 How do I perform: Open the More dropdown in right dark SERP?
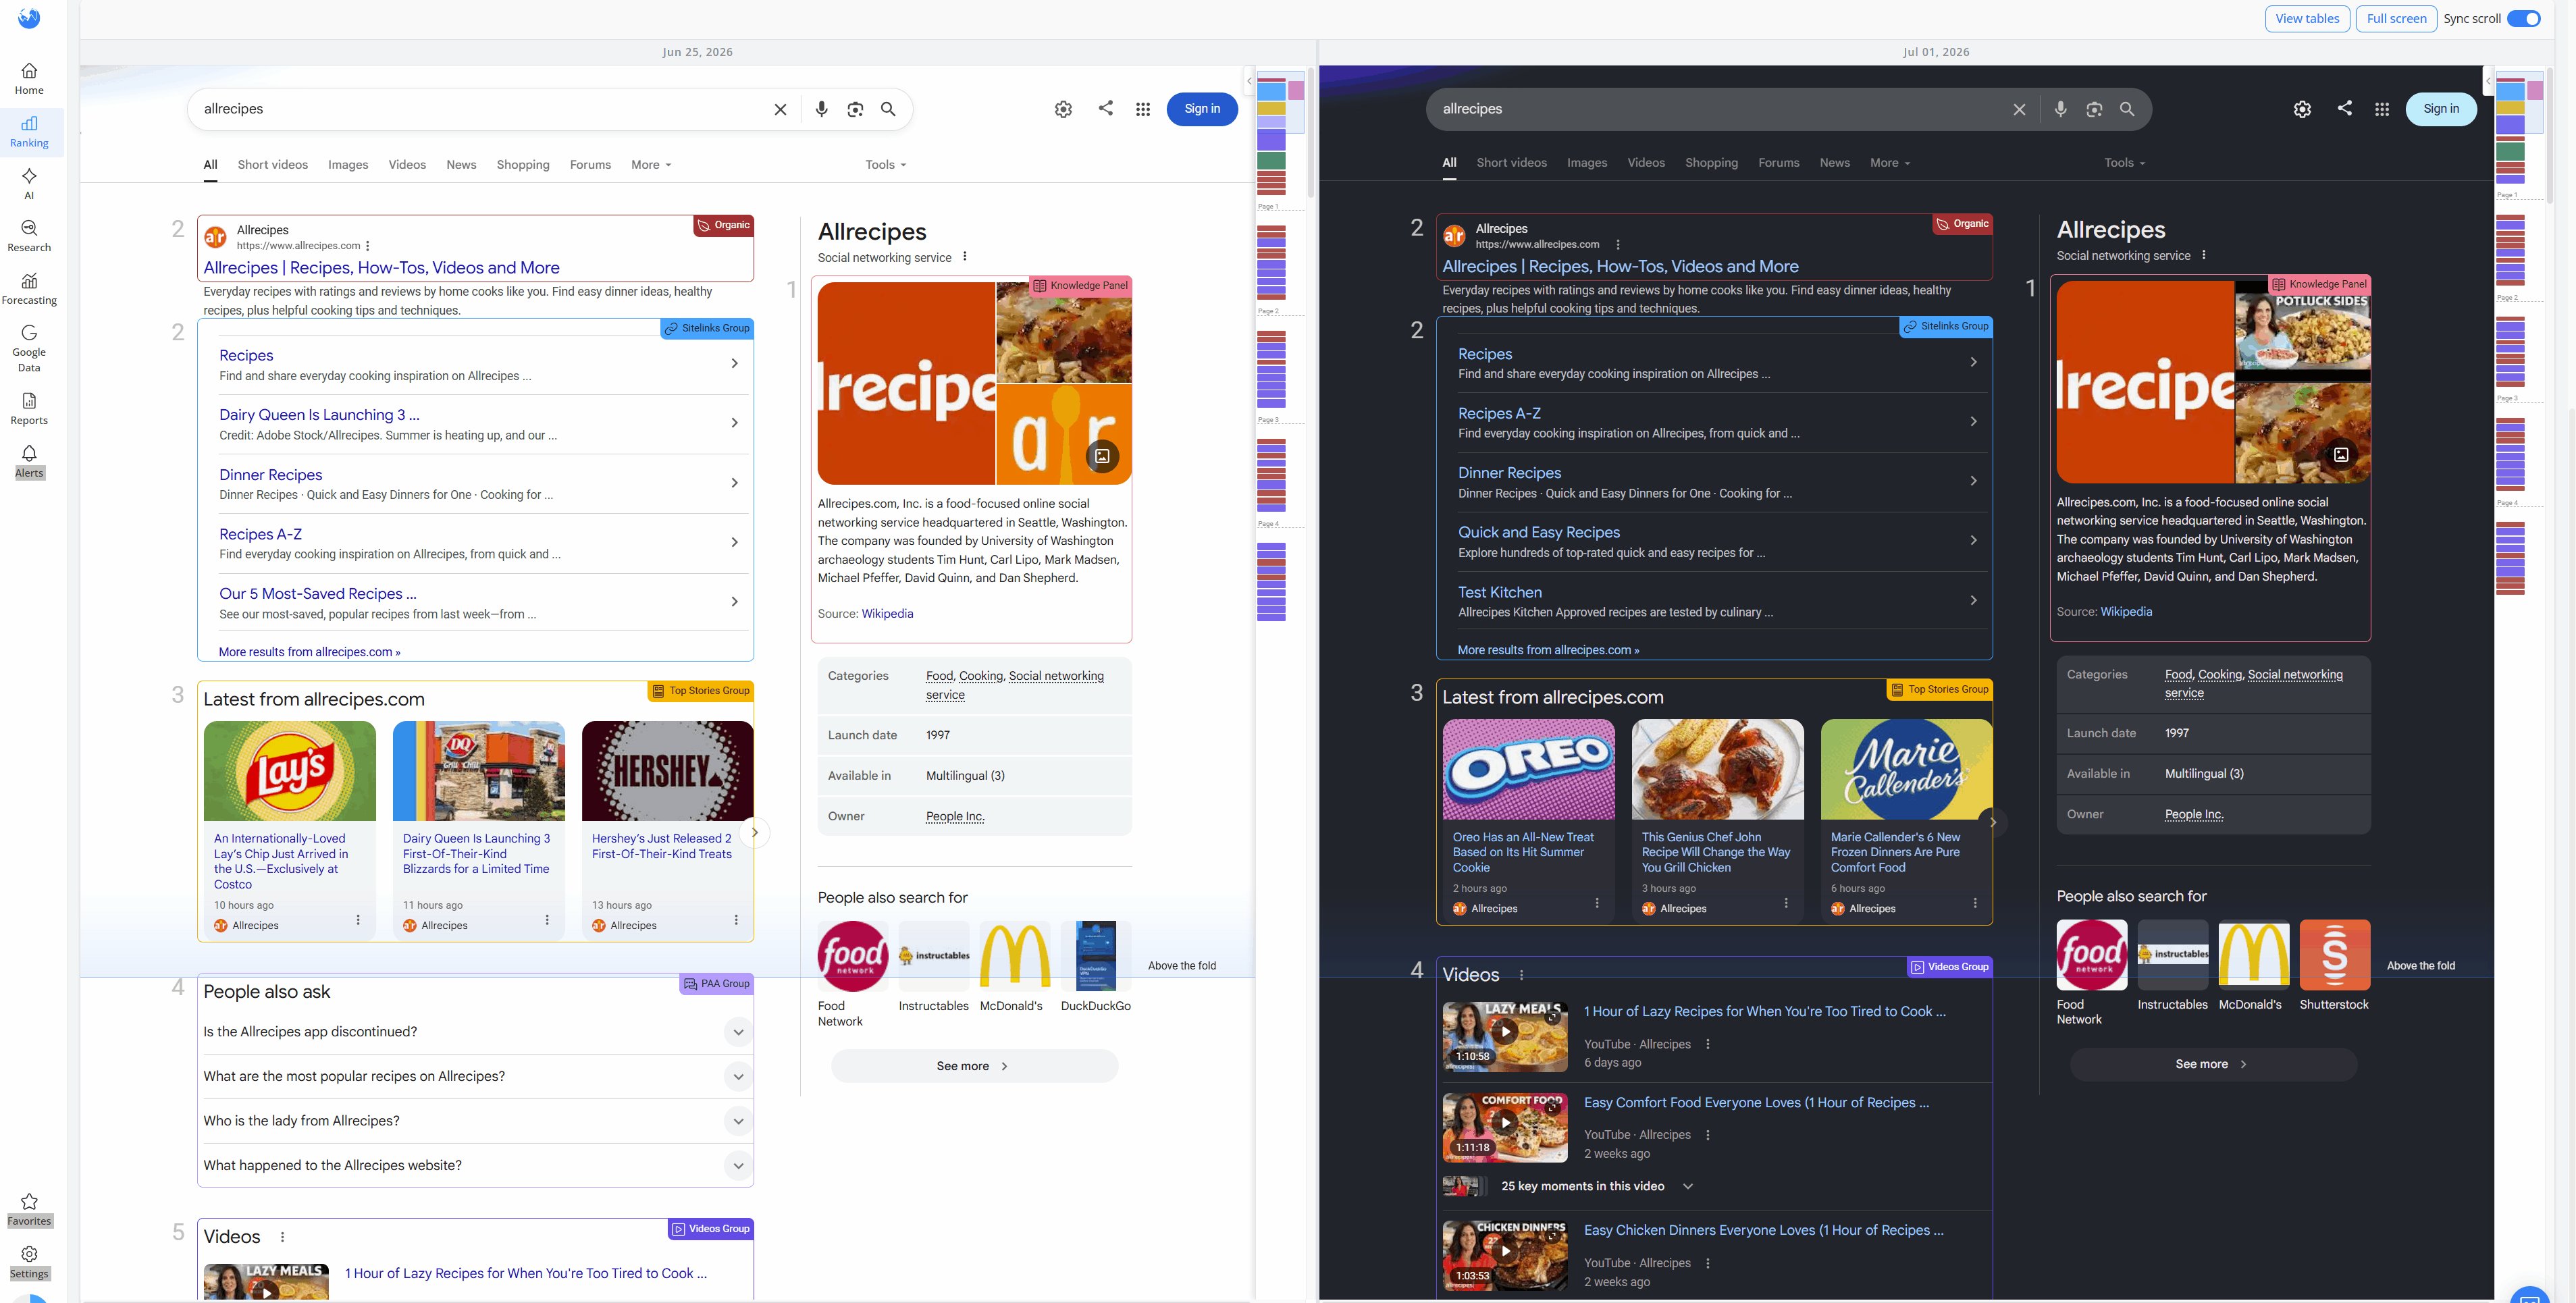tap(1889, 163)
